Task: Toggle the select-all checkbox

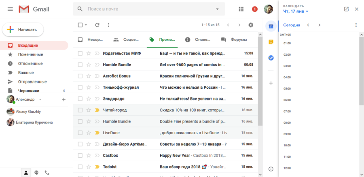Action: pyautogui.click(x=80, y=25)
